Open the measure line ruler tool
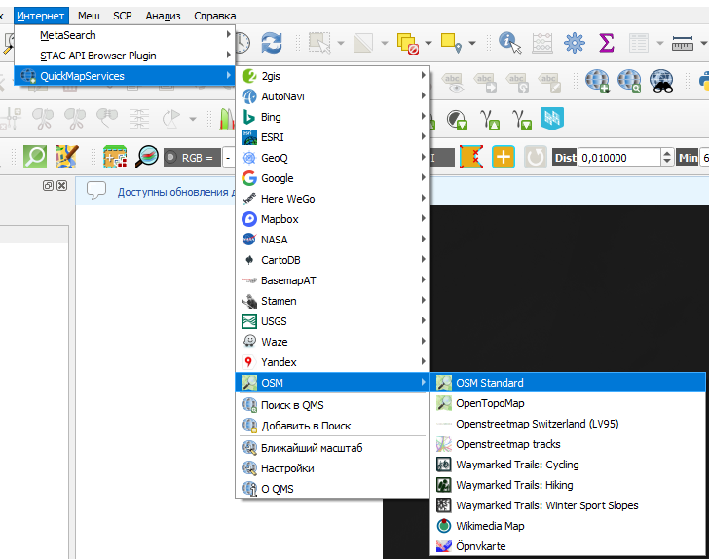Viewport: 709px width, 559px height. [x=683, y=43]
